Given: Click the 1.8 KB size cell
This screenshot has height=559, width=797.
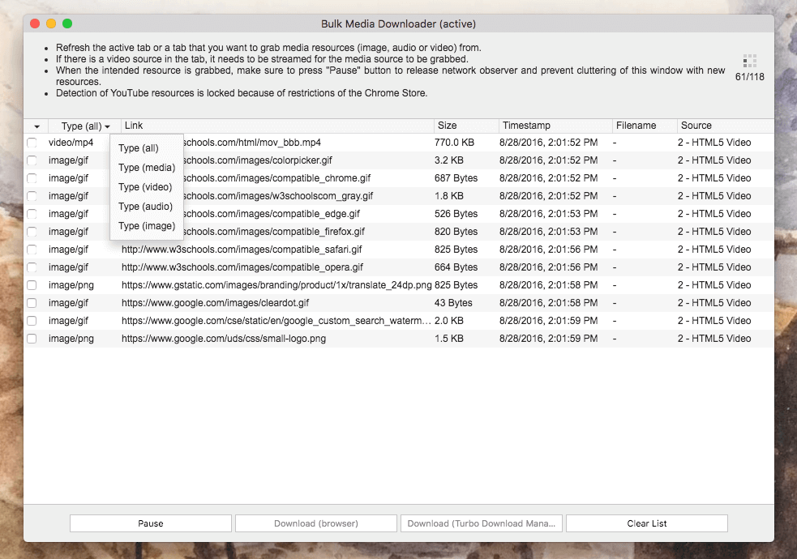Looking at the screenshot, I should [449, 196].
